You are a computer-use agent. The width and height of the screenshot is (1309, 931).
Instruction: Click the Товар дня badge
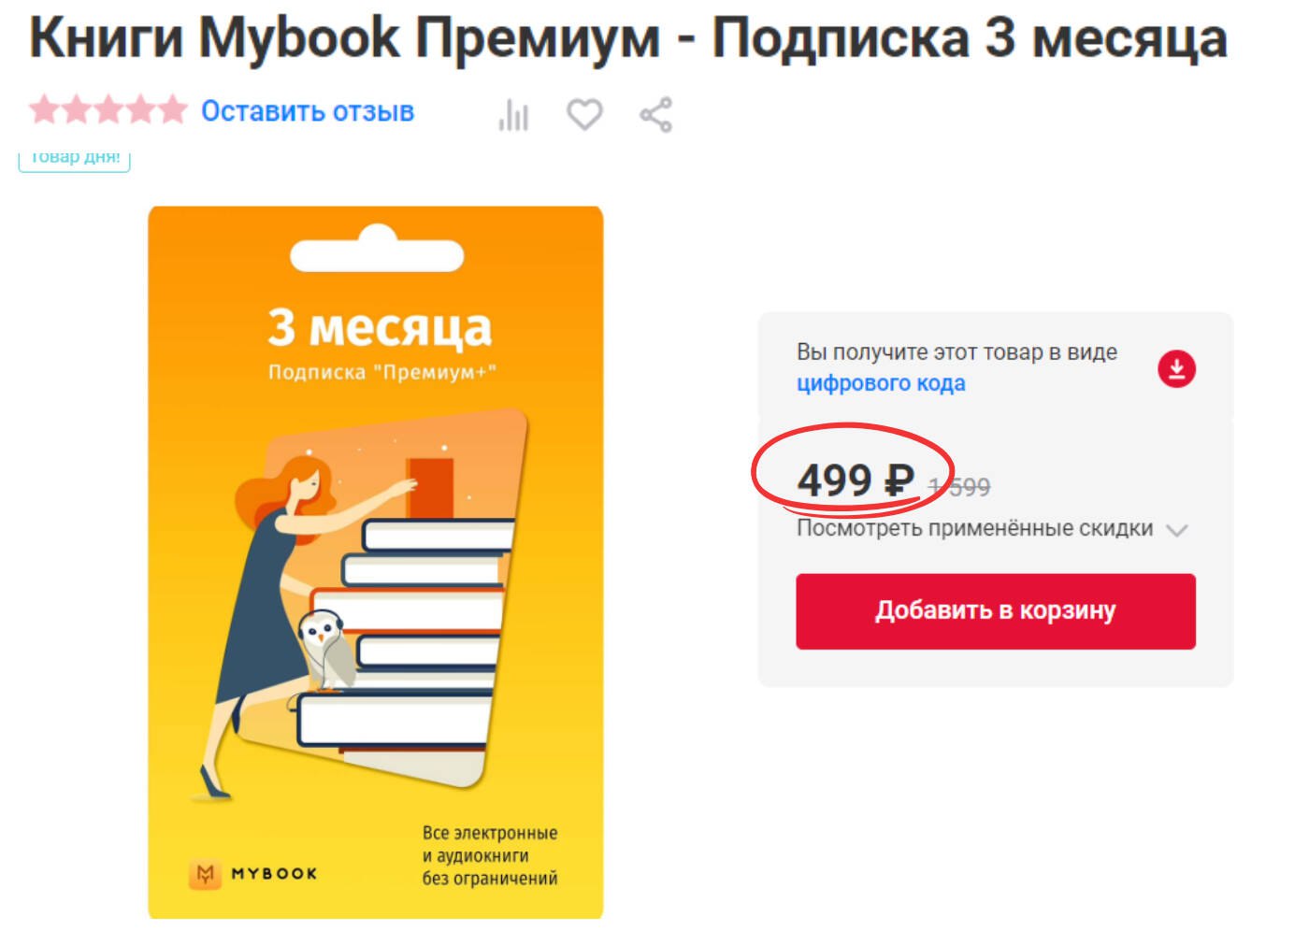click(x=74, y=159)
